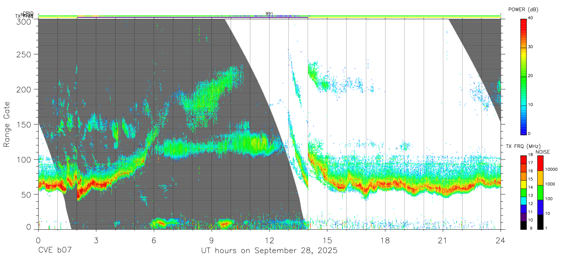Click the 15 hour x-axis tick label

click(x=327, y=240)
